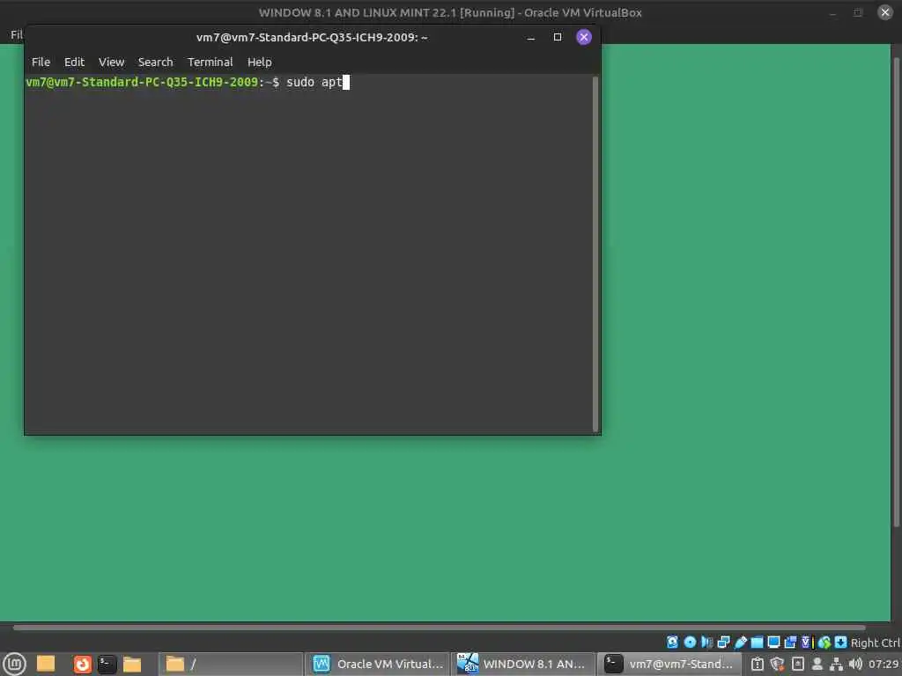Screen dimensions: 902x676
Task: Switch to Oracle VM VirtualBox taskbar window
Action: point(377,665)
